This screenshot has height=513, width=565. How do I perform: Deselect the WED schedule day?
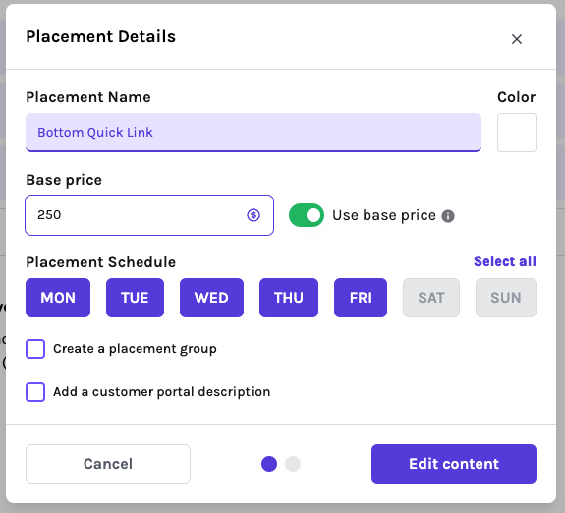[211, 298]
